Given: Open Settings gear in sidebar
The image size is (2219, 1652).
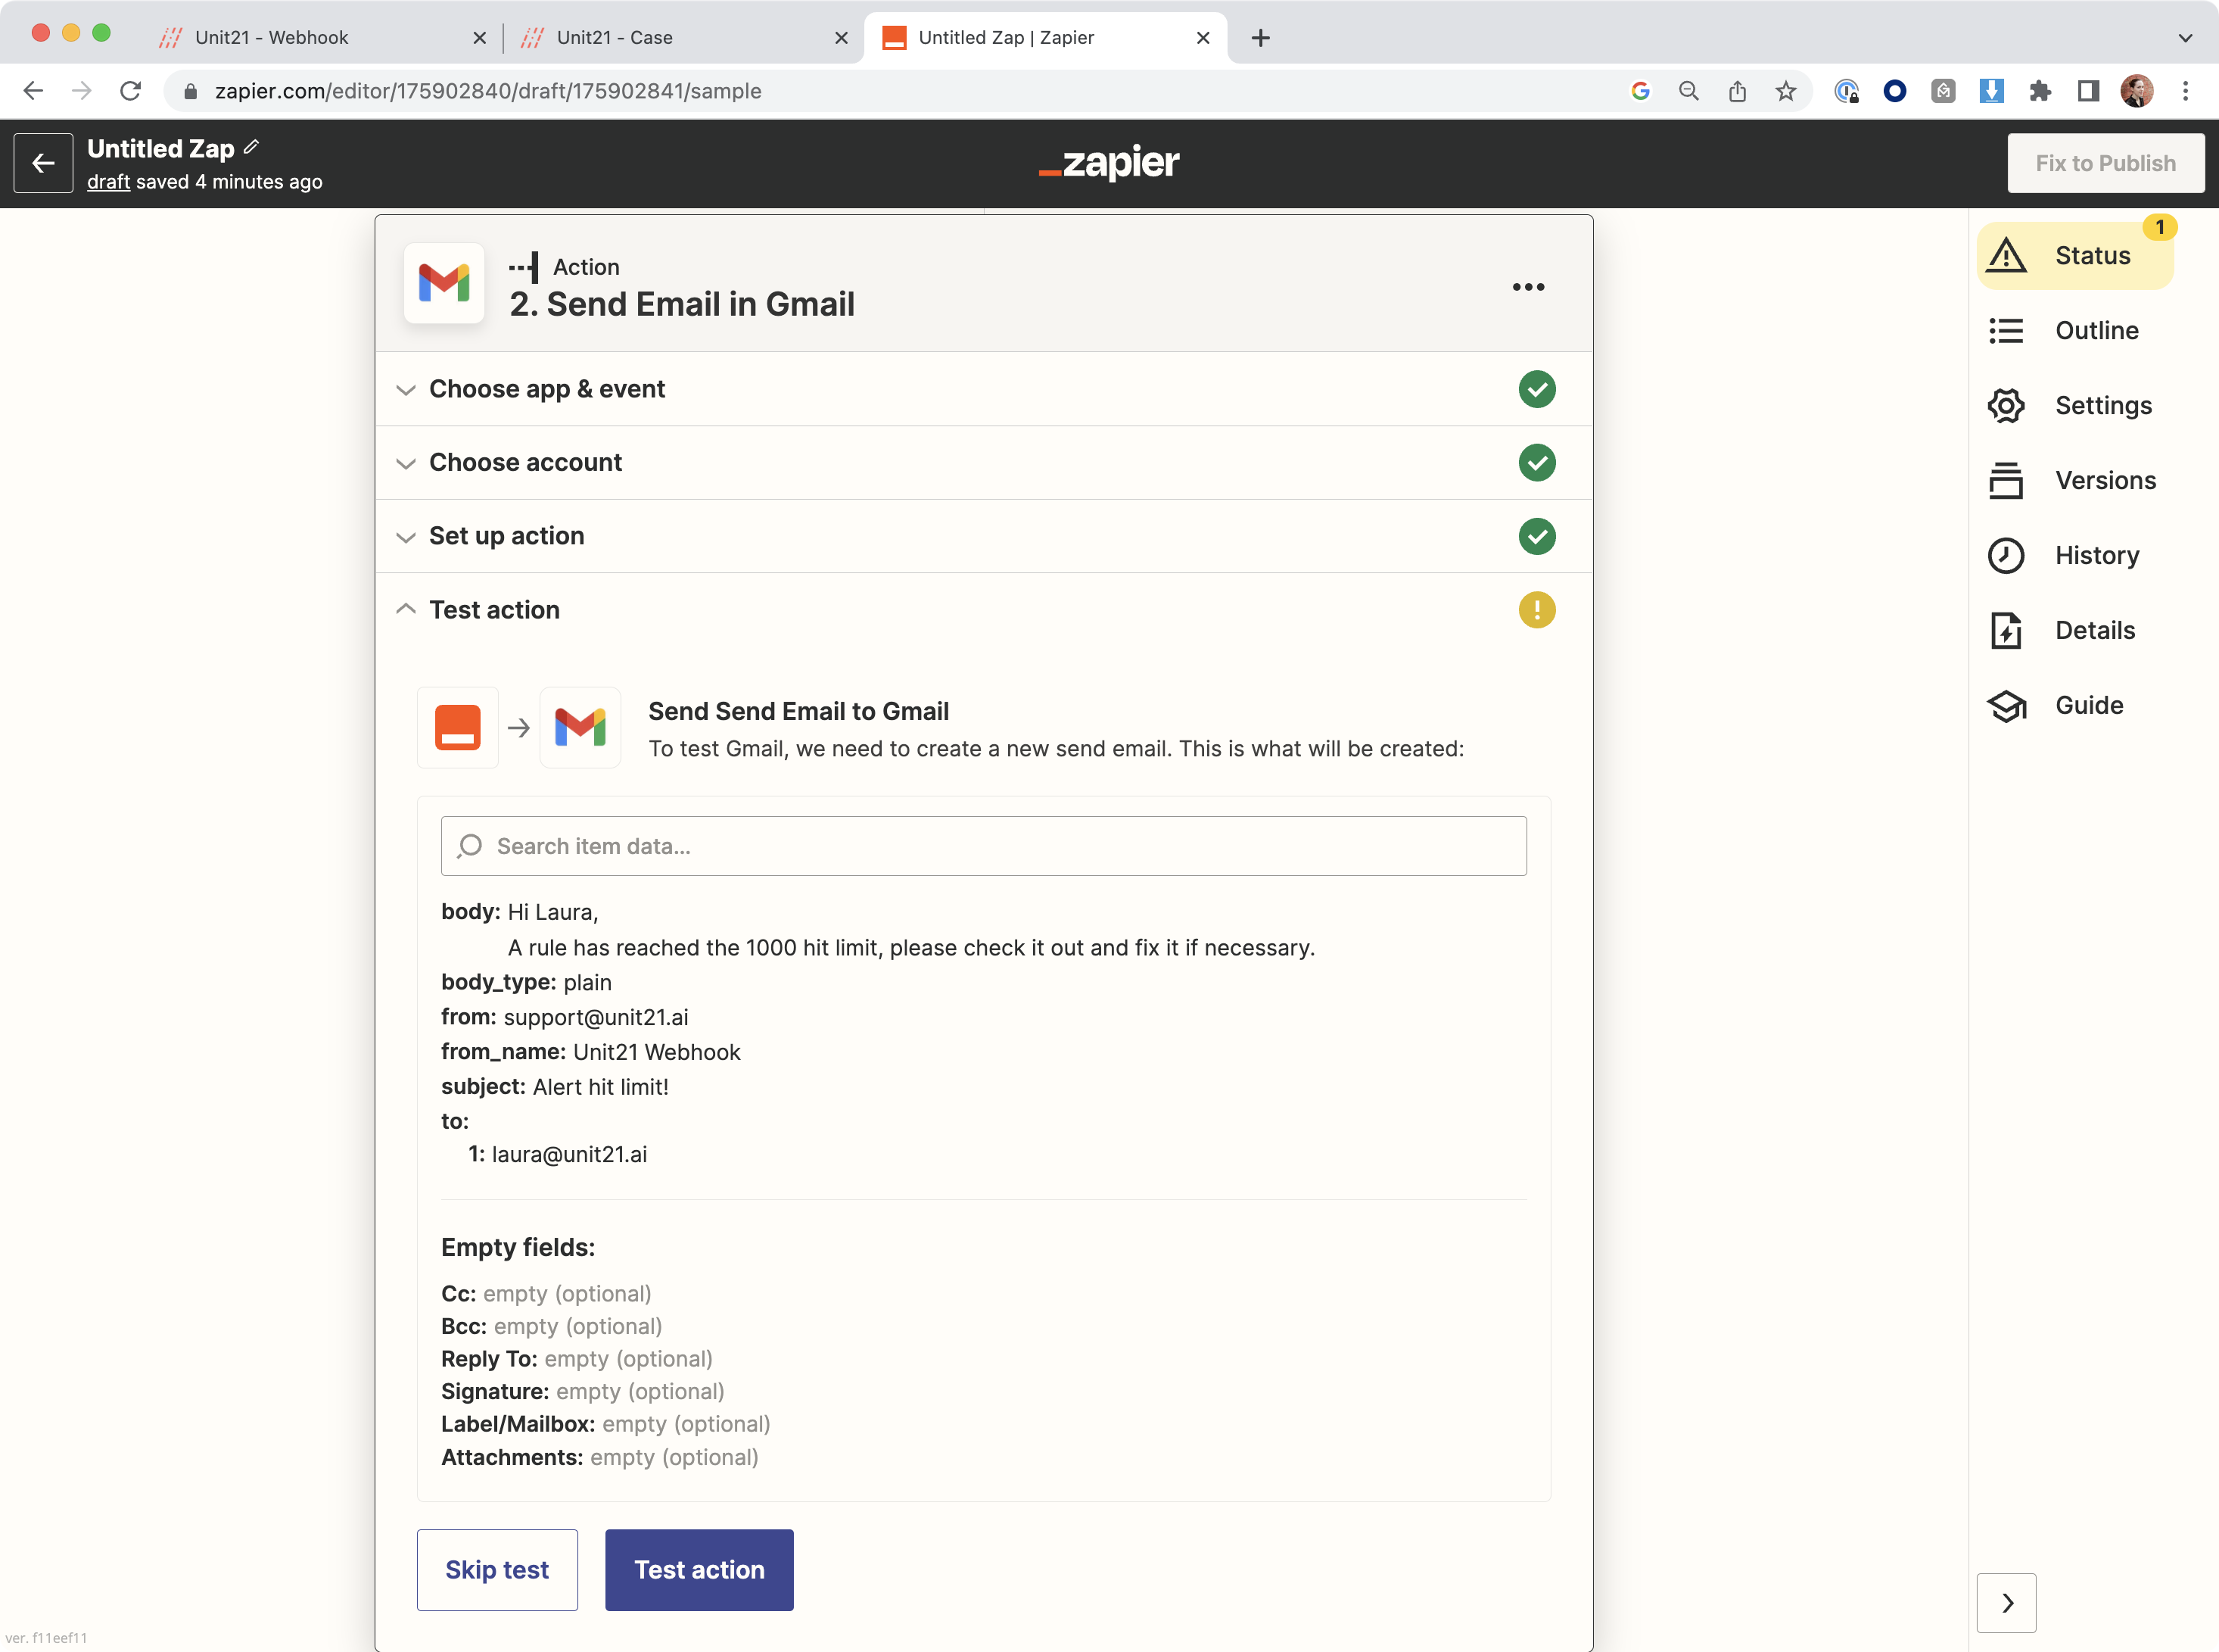Looking at the screenshot, I should [x=2006, y=406].
